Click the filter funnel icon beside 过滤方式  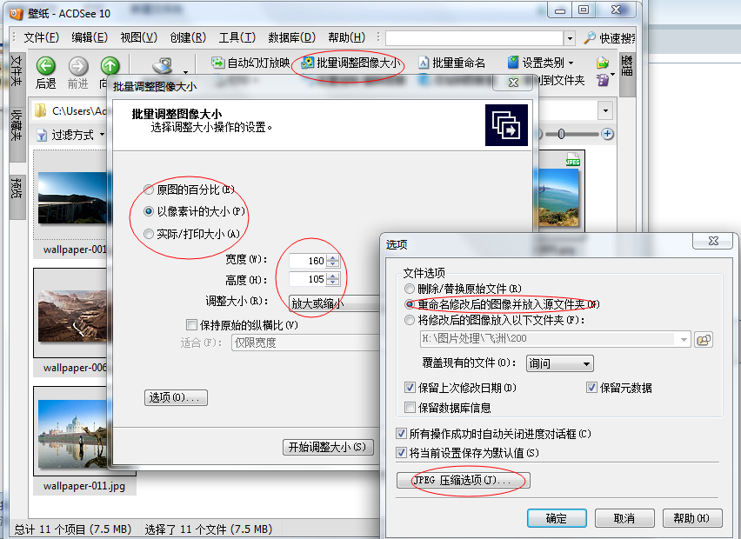tap(42, 136)
